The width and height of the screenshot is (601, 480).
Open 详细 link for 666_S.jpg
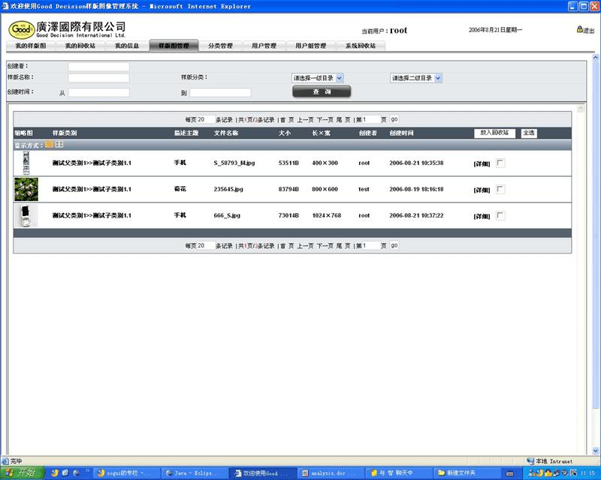click(482, 216)
